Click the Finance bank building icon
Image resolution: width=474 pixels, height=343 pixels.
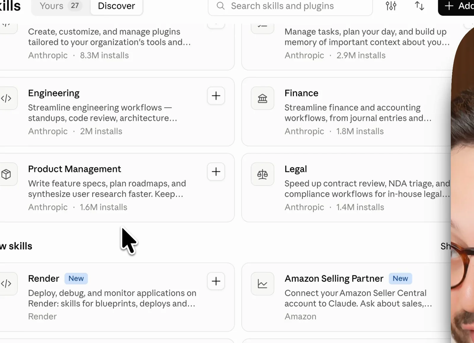(x=262, y=98)
